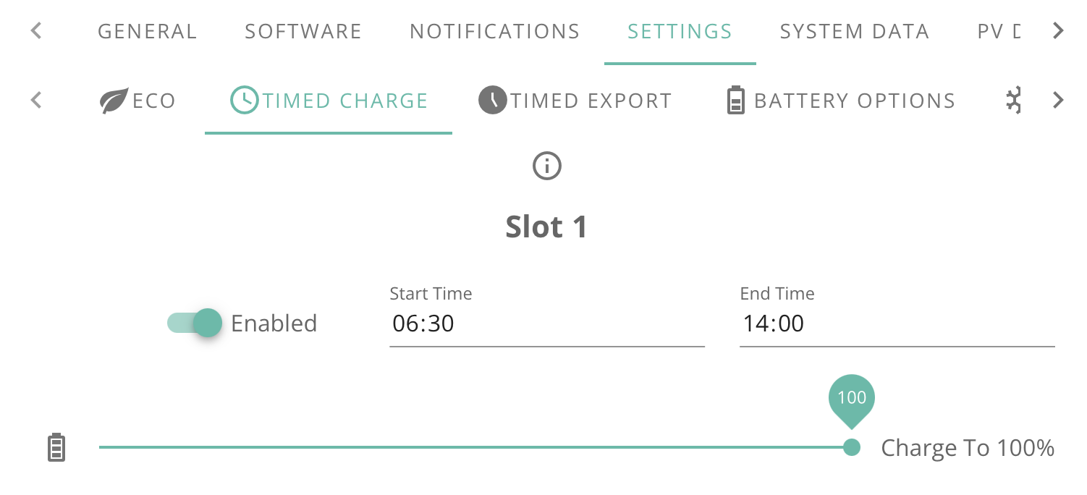Viewport: 1087px width, 495px height.
Task: Click the leaf icon beside ECO
Action: [114, 101]
